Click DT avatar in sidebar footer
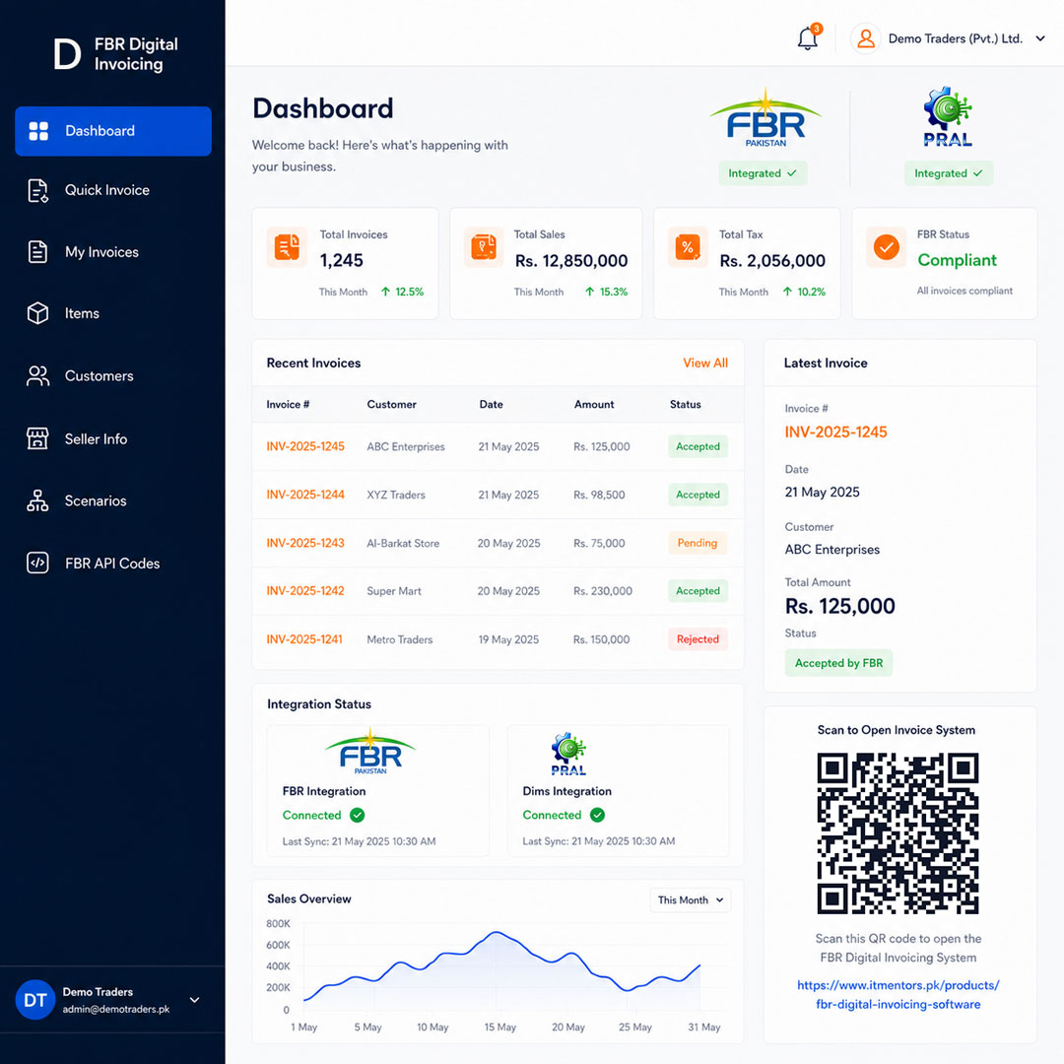The width and height of the screenshot is (1064, 1064). pos(35,1000)
